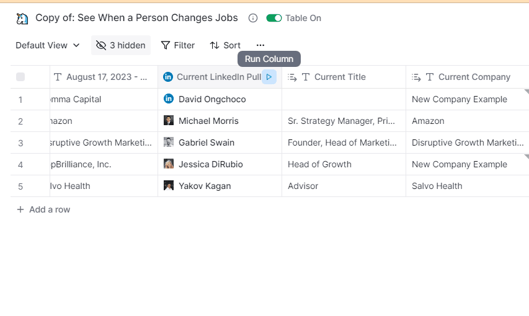The width and height of the screenshot is (529, 316).
Task: Add a new row
Action: pyautogui.click(x=43, y=209)
